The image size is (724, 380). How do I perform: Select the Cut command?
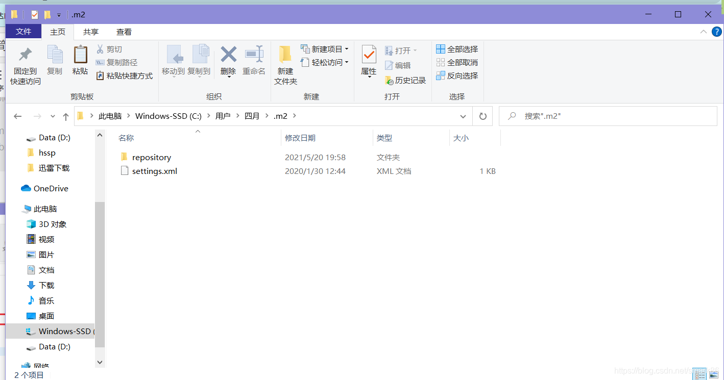(x=109, y=49)
